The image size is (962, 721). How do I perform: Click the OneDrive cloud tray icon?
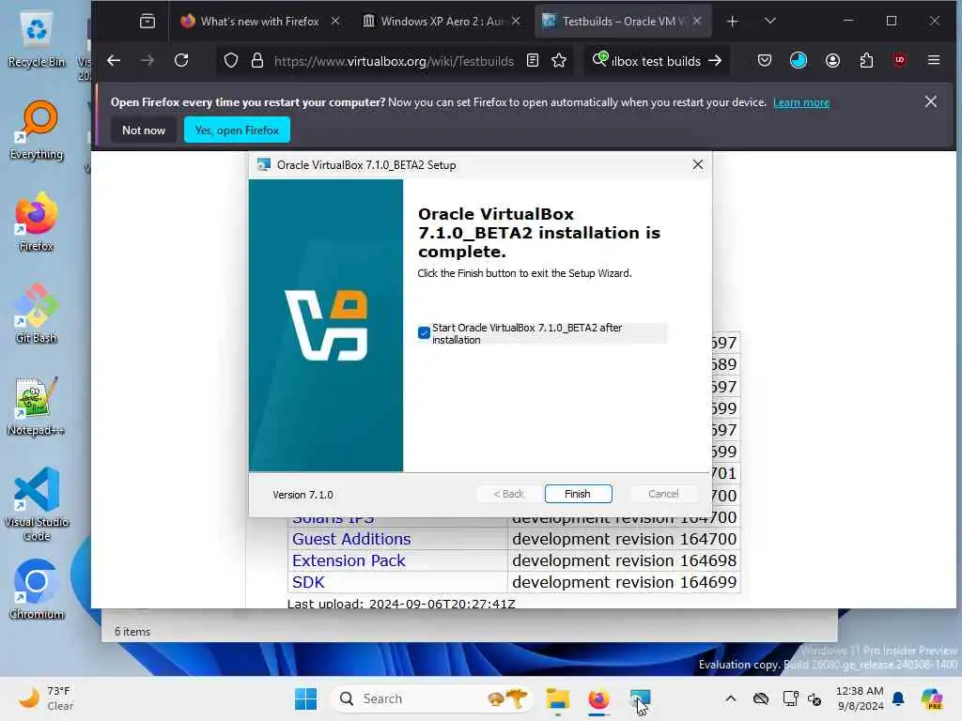pos(761,698)
